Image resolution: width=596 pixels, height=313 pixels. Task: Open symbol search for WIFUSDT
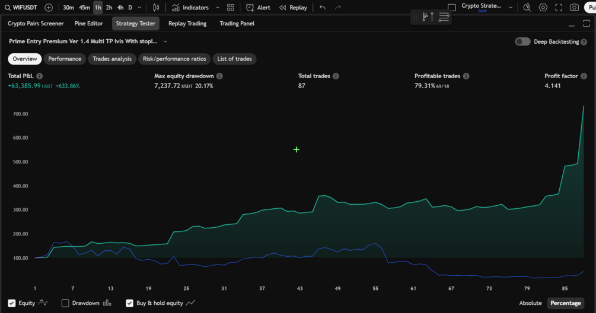point(21,8)
